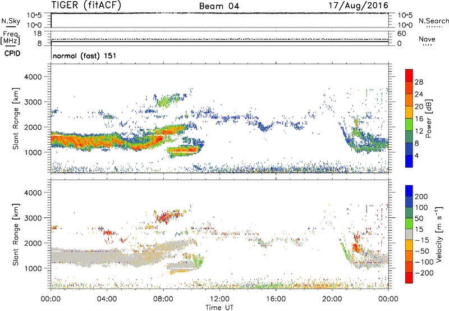The width and height of the screenshot is (449, 311).
Task: Click the 'Beam 04' header label
Action: pyautogui.click(x=219, y=6)
